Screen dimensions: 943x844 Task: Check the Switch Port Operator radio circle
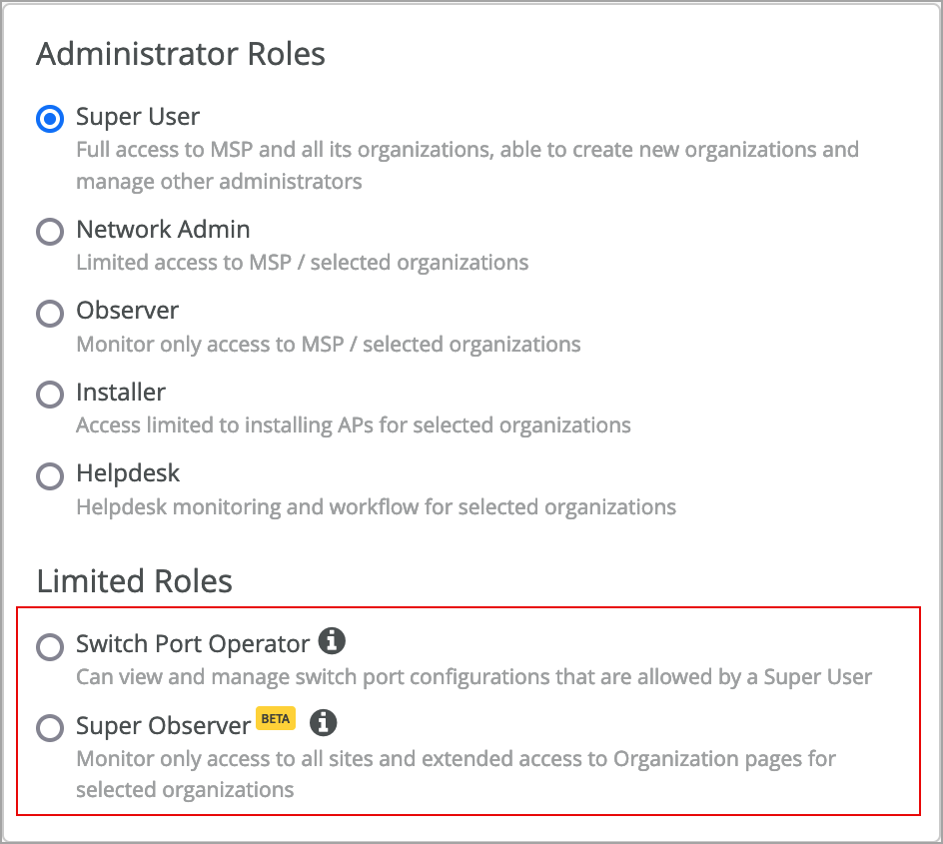50,647
